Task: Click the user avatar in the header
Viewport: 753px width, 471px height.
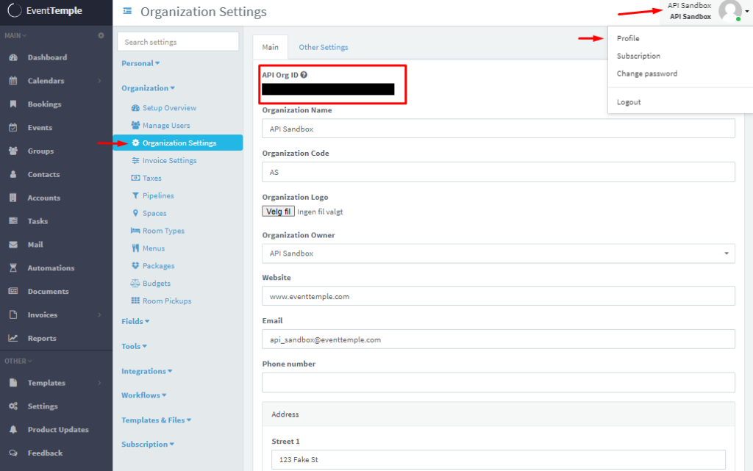Action: (x=730, y=10)
